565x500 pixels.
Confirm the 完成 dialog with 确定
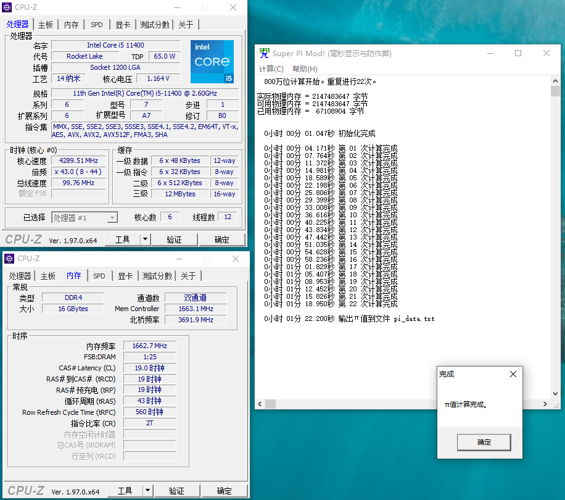pos(484,442)
